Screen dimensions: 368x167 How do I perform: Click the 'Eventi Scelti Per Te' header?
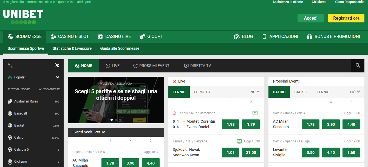pyautogui.click(x=116, y=132)
